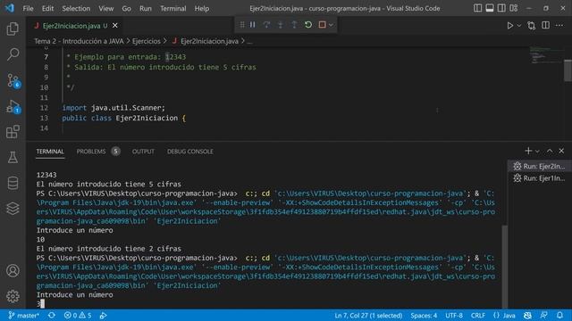Open the Run and Debug view
The width and height of the screenshot is (572, 321).
[13, 107]
